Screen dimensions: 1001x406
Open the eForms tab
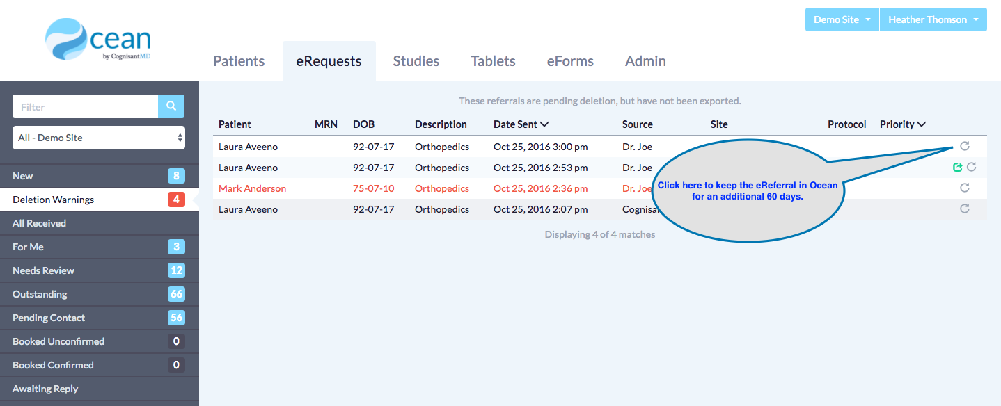click(x=570, y=61)
